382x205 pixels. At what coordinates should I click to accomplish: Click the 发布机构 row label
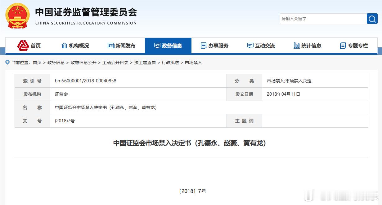[32, 94]
